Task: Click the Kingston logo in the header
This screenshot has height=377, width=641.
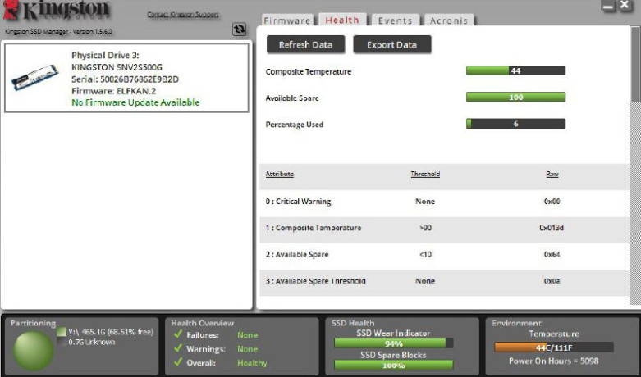Action: coord(57,11)
